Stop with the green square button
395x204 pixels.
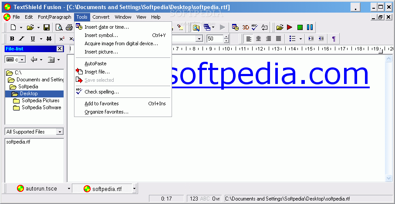click(300, 27)
